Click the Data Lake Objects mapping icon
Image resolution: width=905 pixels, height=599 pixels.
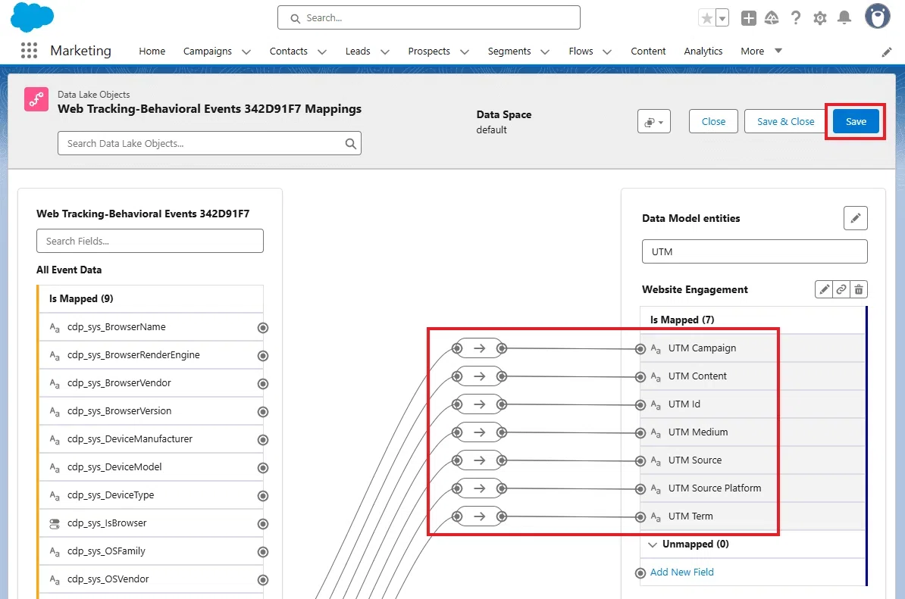tap(36, 99)
